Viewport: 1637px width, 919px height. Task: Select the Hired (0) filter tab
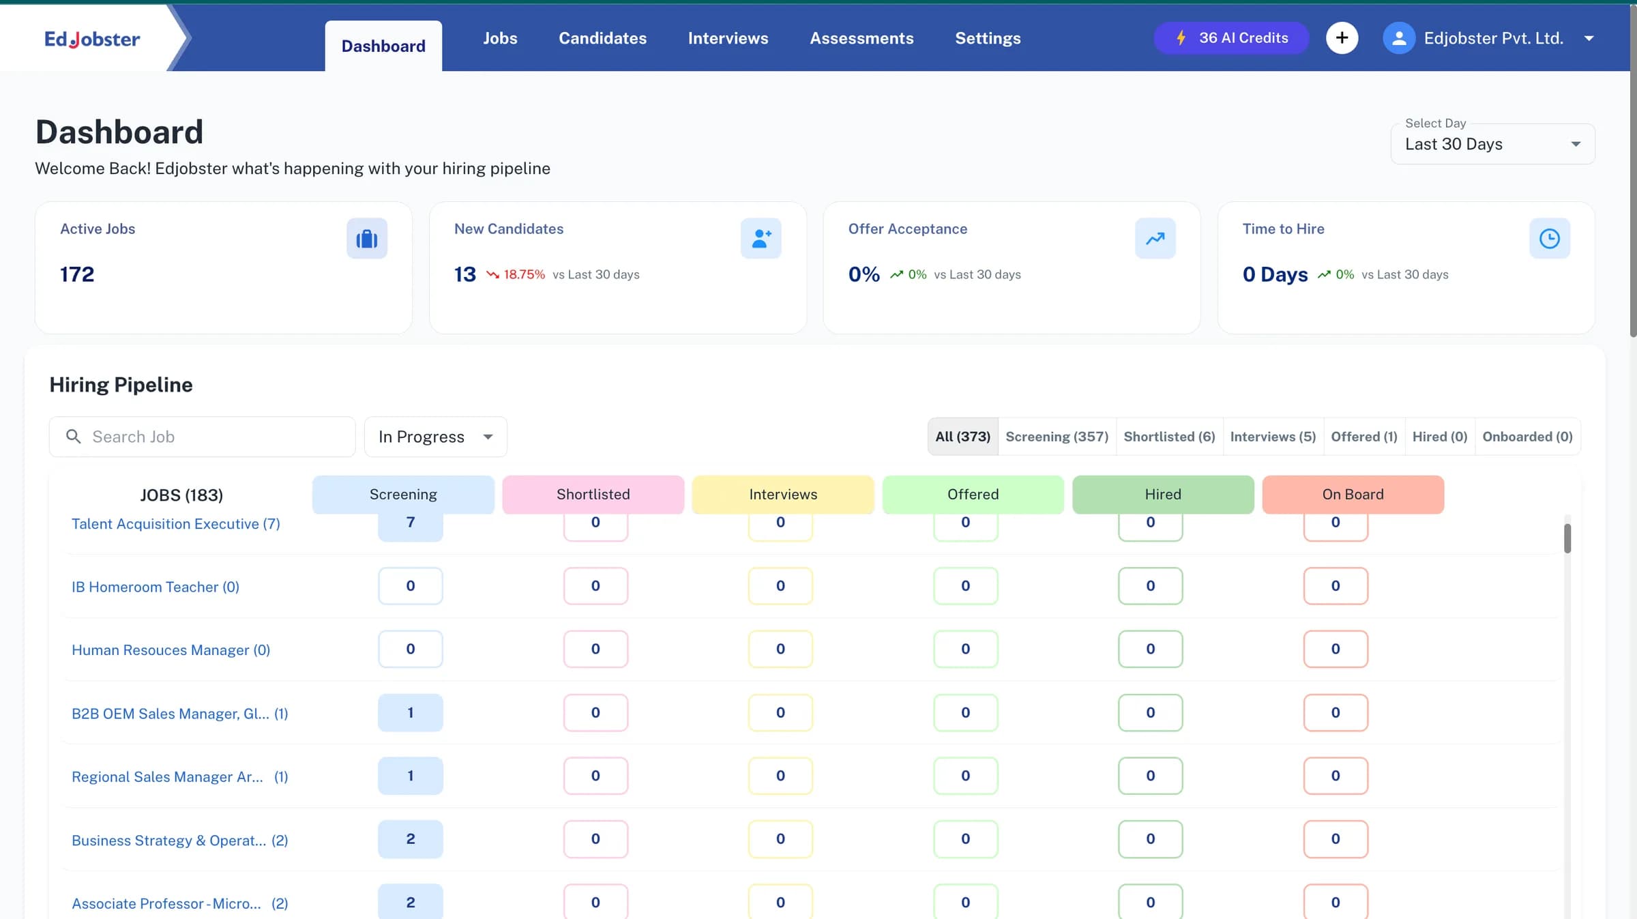1440,437
